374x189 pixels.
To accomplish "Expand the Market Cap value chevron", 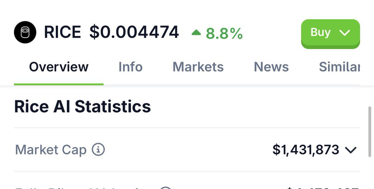I will pos(351,150).
